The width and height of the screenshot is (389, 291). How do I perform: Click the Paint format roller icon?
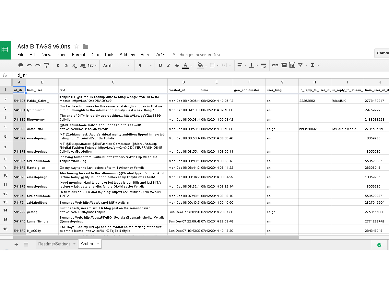coord(46,65)
